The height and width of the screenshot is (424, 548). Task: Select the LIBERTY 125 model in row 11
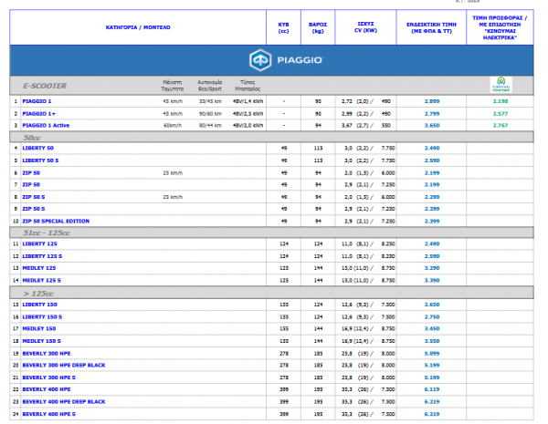click(x=39, y=244)
